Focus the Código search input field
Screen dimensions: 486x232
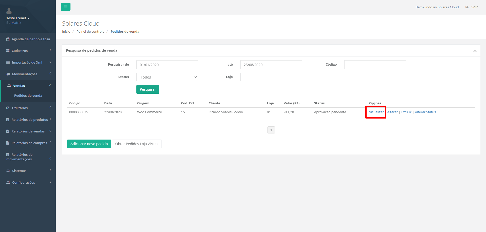(375, 65)
